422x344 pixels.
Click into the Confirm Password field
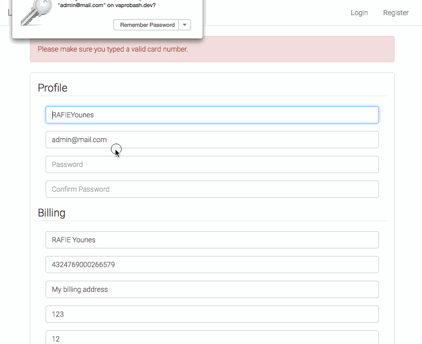pos(212,189)
